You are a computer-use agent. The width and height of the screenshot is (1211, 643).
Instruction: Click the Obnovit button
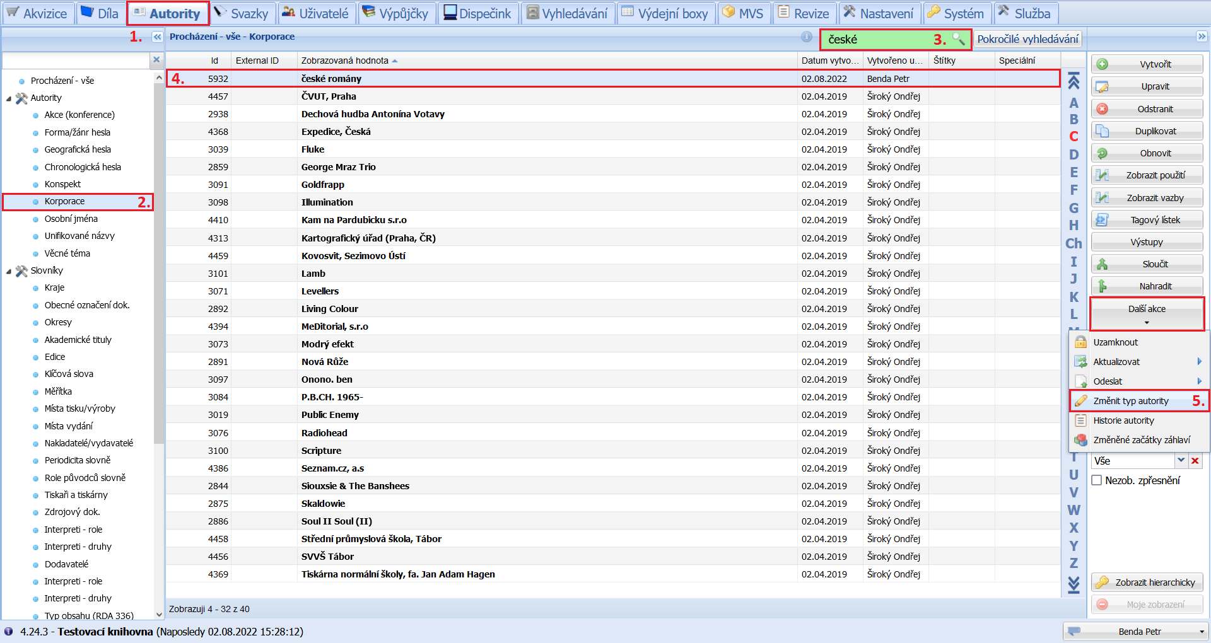pyautogui.click(x=1147, y=153)
